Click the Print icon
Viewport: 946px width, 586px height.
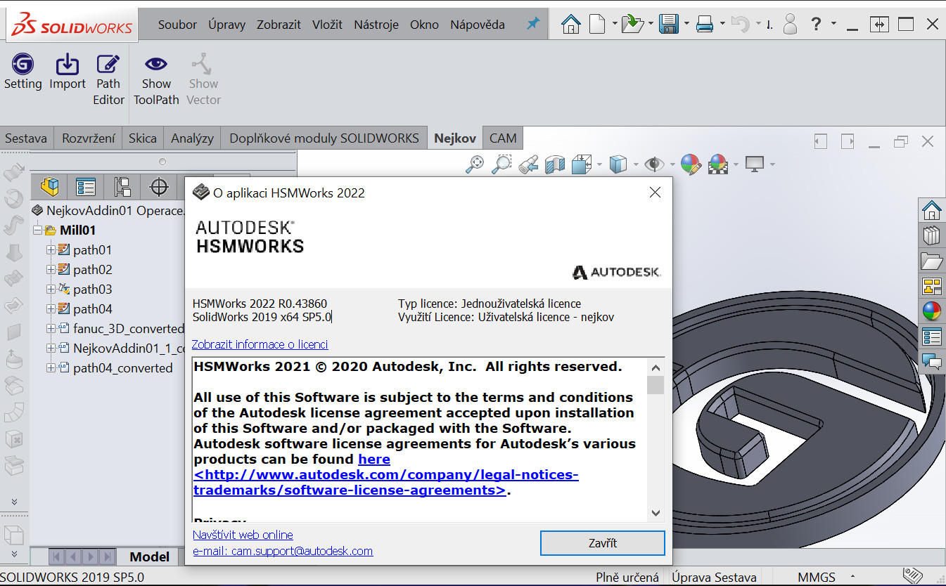coord(705,25)
